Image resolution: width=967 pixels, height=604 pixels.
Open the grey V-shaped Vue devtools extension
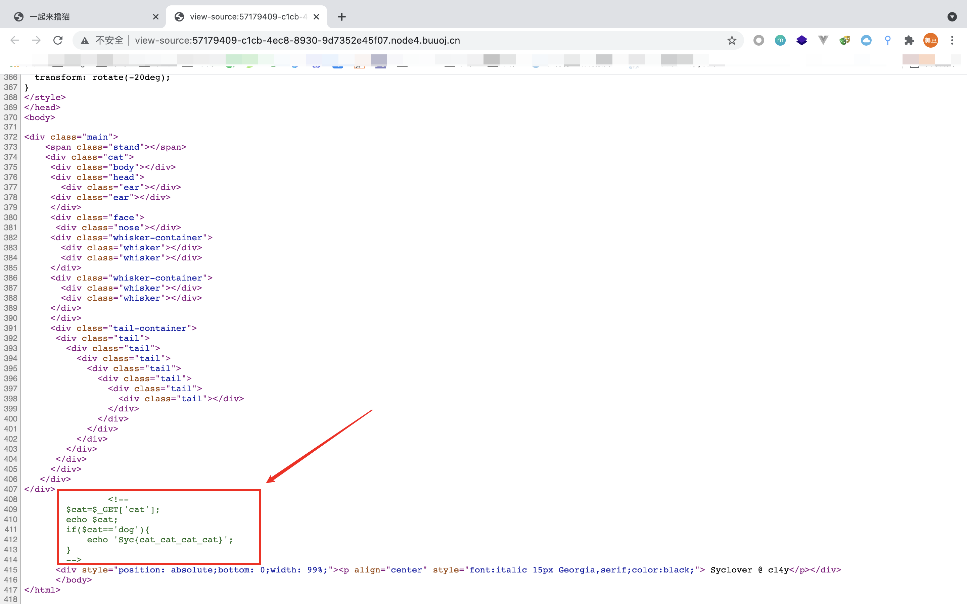pos(823,40)
